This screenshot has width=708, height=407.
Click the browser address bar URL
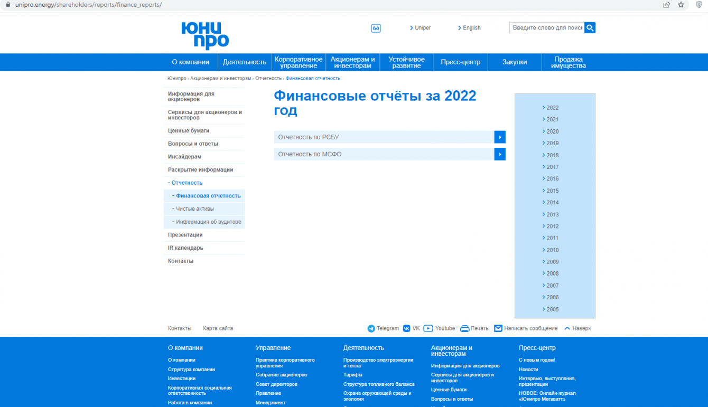point(88,5)
